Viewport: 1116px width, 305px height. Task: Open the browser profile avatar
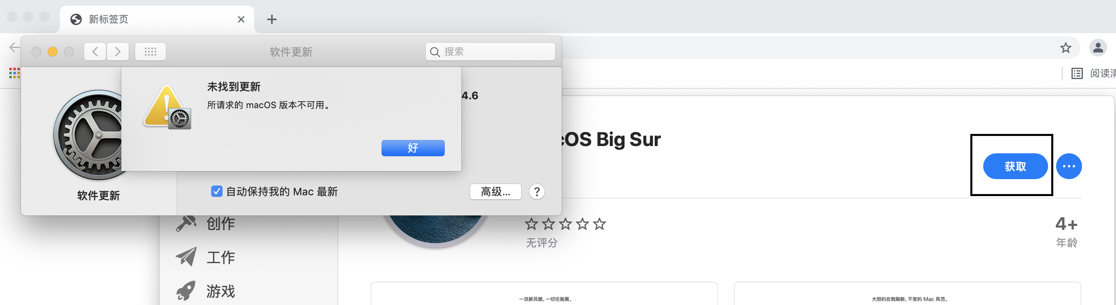click(x=1098, y=48)
